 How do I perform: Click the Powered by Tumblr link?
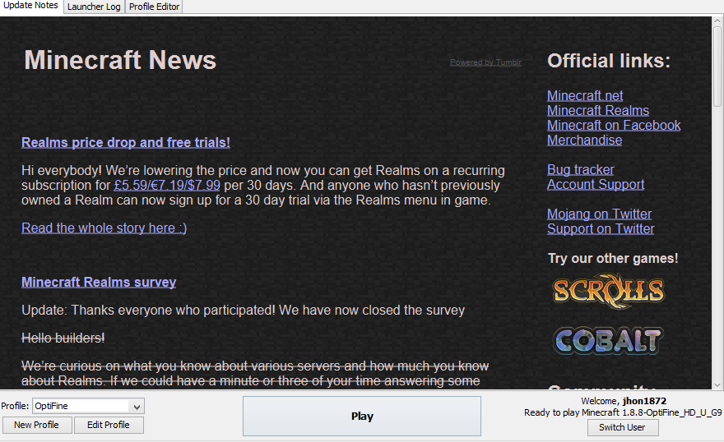click(485, 62)
